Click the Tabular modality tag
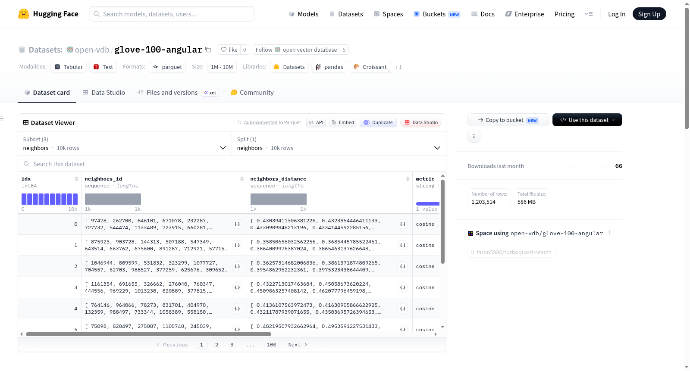Screen dimensions: 690x371 click(69, 67)
